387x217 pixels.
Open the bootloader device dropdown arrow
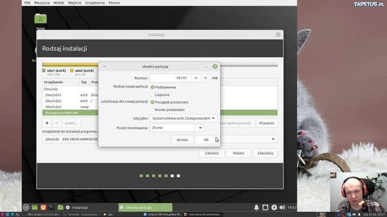point(273,139)
